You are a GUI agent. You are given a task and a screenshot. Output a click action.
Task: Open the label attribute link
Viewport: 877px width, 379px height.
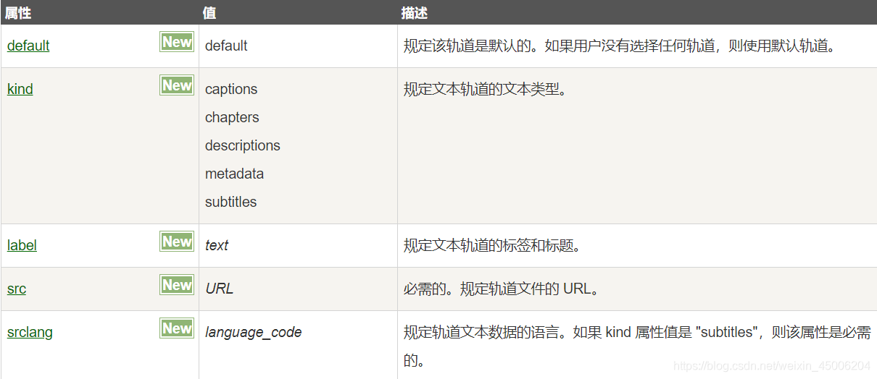point(22,245)
